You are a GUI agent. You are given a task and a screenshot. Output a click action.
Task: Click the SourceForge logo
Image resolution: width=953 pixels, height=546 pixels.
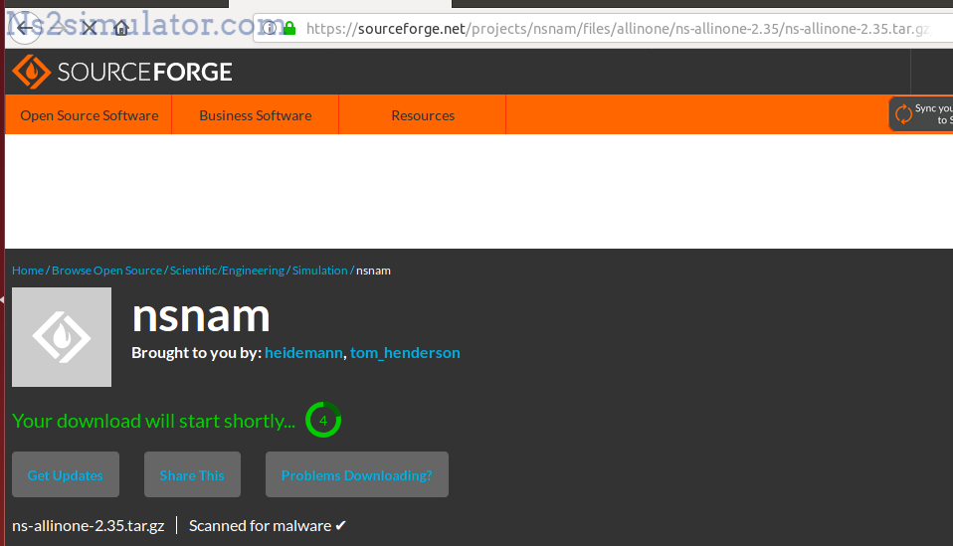[x=122, y=72]
